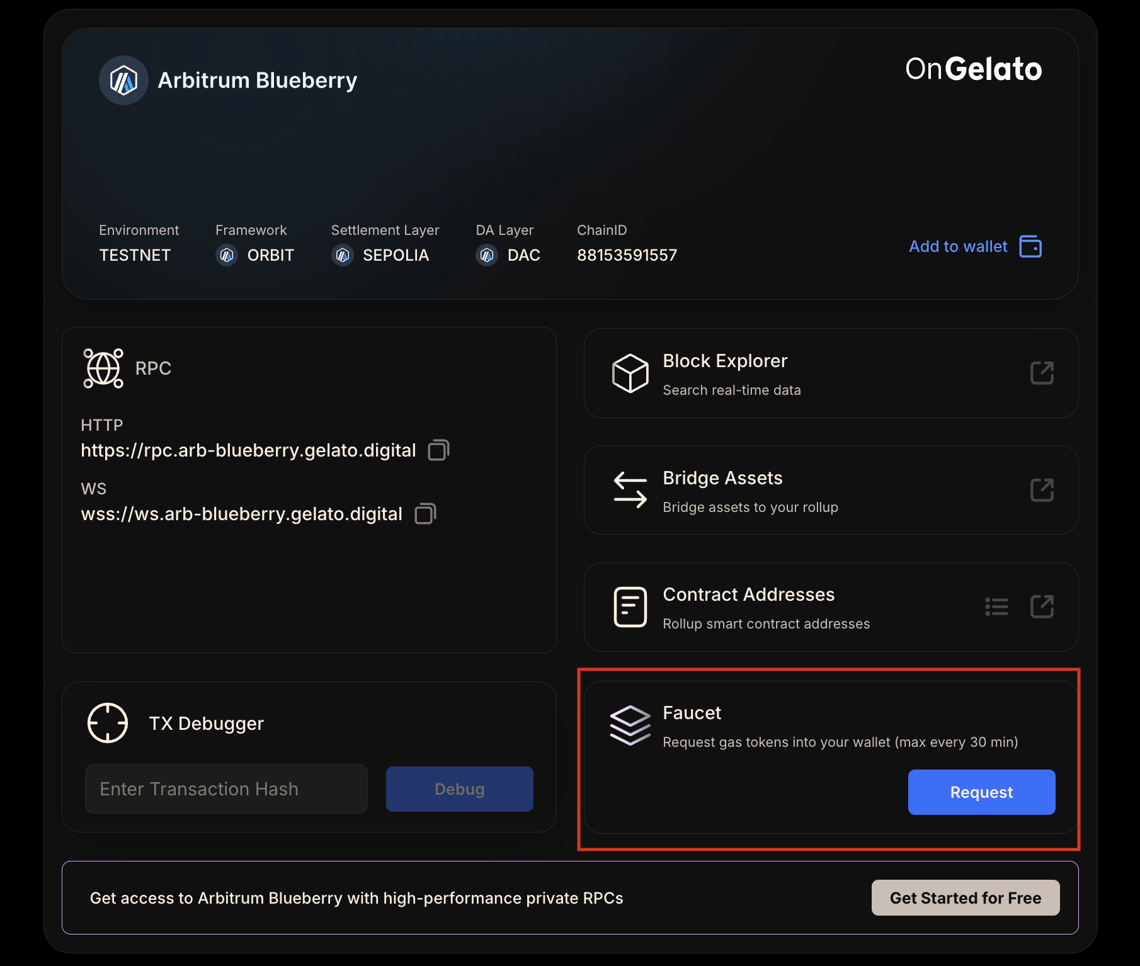Viewport: 1140px width, 966px height.
Task: Copy the HTTP RPC URL
Action: pos(438,450)
